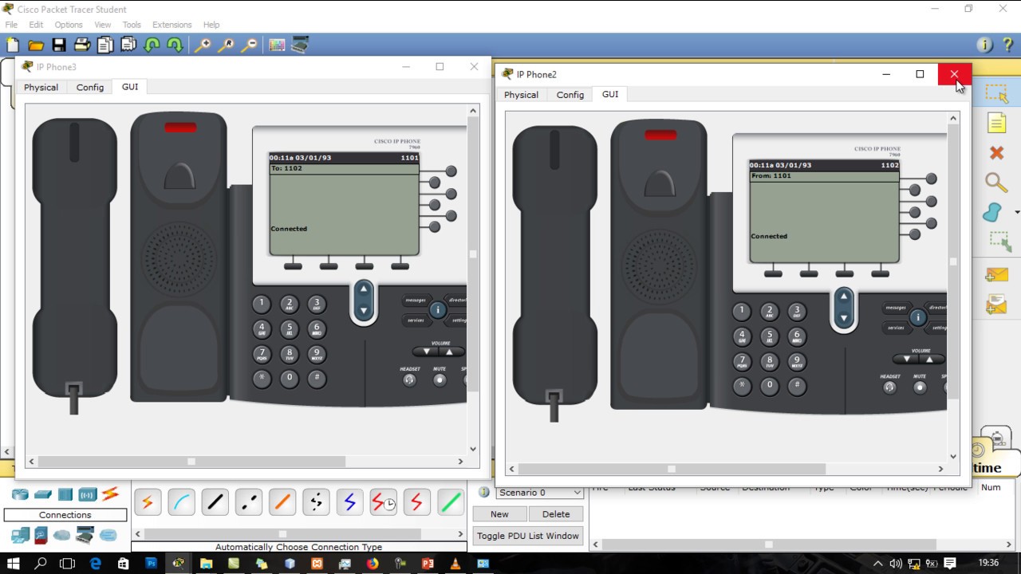Add a complex PDU open envelope
1021x574 pixels.
pyautogui.click(x=996, y=304)
